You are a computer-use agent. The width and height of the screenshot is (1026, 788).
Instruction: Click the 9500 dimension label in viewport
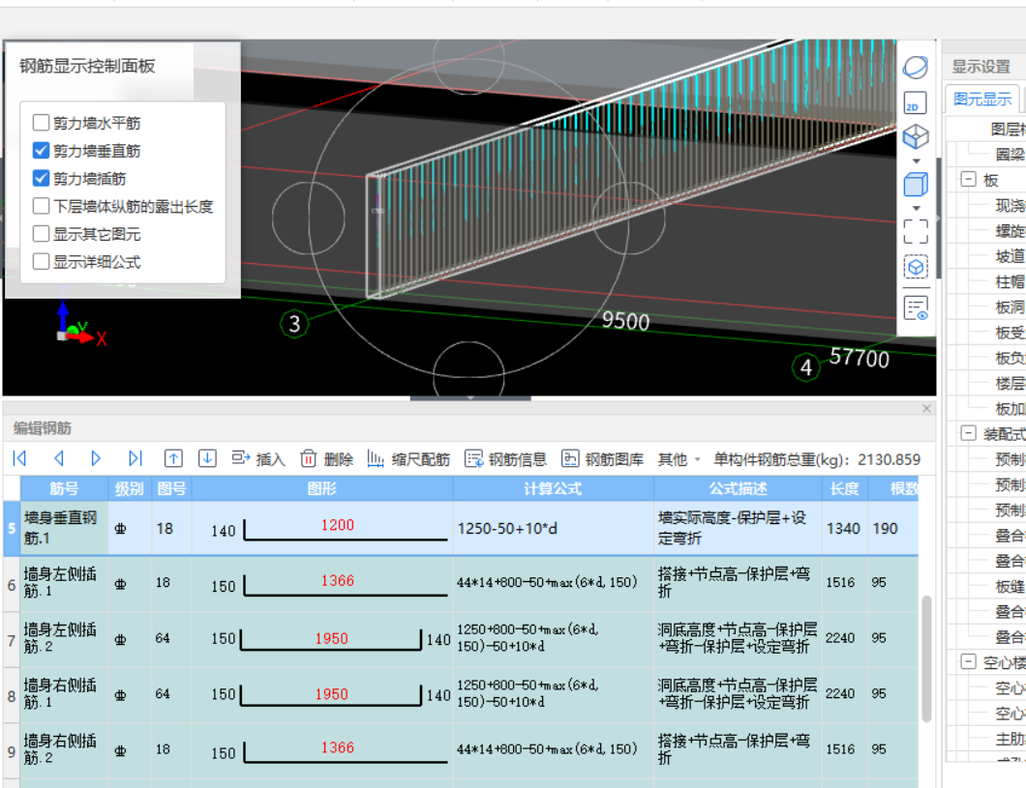click(625, 321)
